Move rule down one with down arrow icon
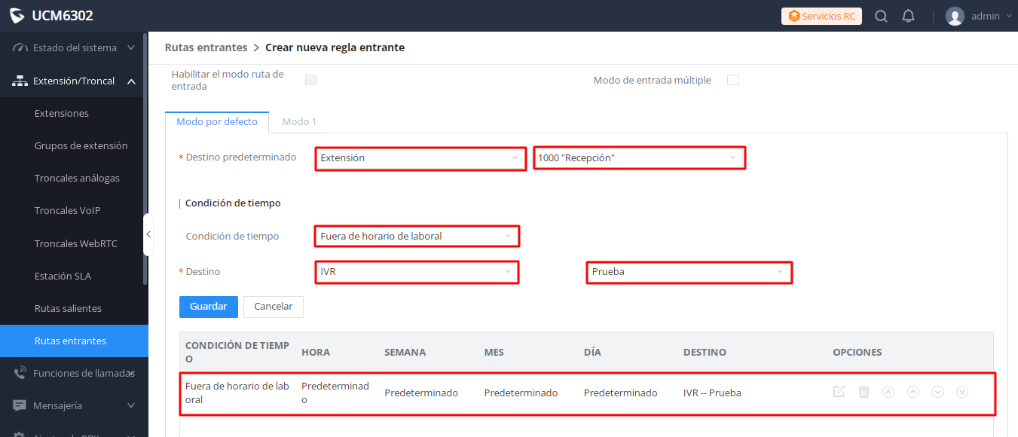Screen dimensions: 1018x437 coord(937,392)
